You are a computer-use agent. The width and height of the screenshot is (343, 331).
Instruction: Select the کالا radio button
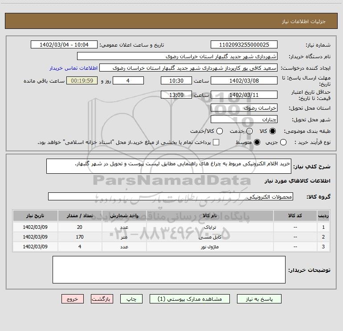click(273, 132)
